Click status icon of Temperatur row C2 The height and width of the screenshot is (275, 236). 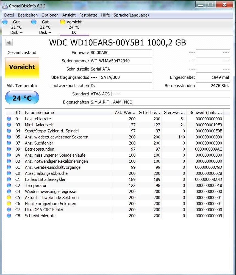point(9,185)
